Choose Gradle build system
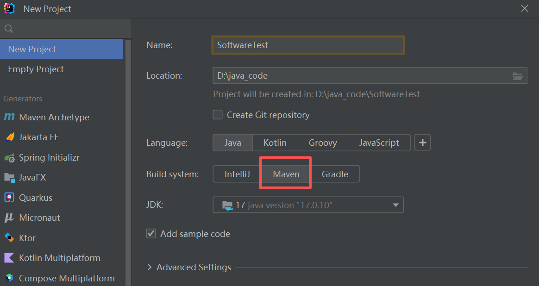Viewport: 539px width, 286px height. click(335, 174)
